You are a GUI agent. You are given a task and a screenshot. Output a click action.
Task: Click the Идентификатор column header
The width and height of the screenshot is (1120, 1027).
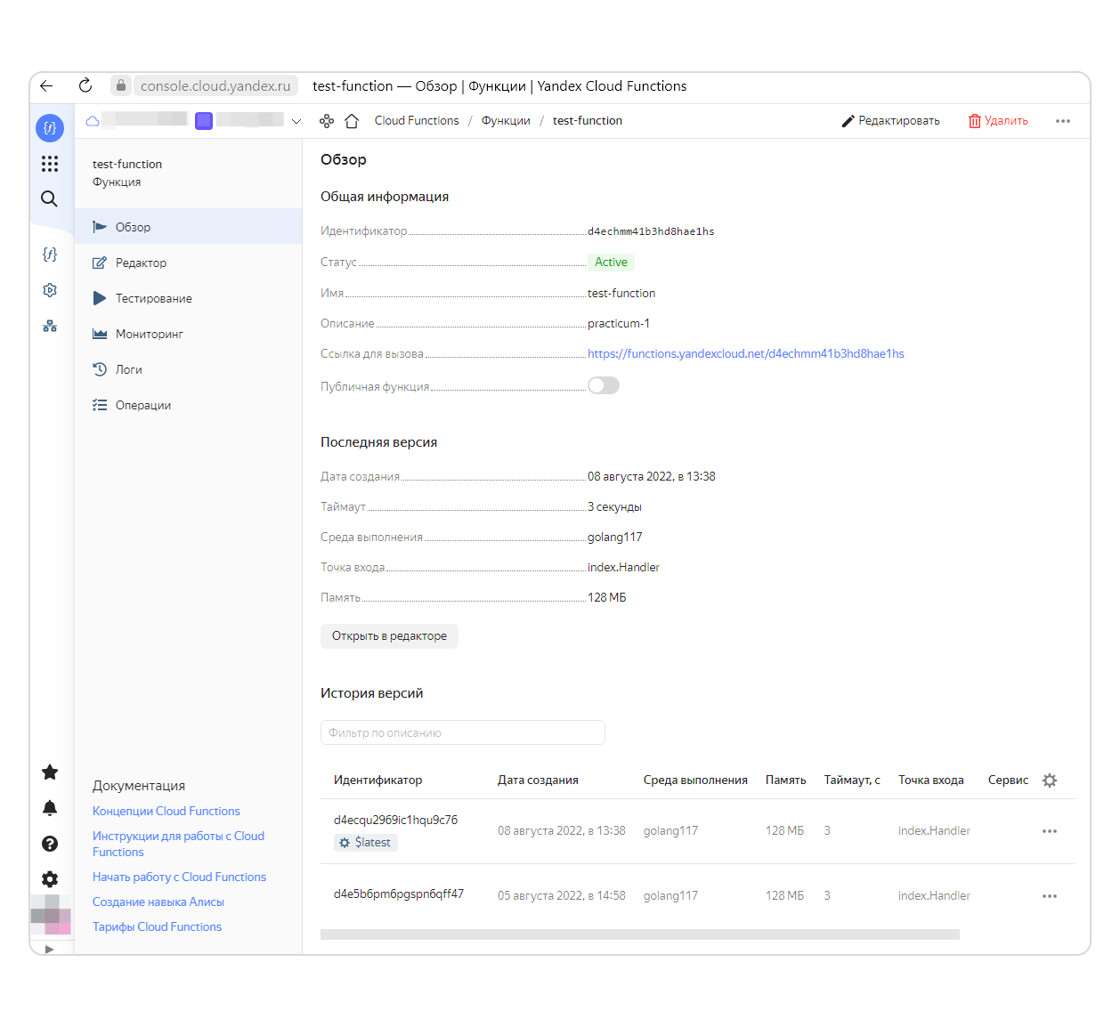(378, 780)
